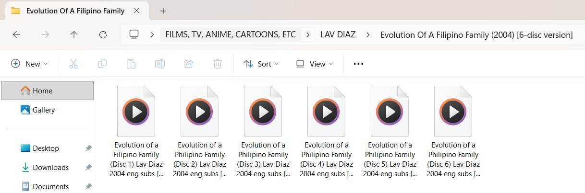Click the Disc 5 Philipino Family file name
This screenshot has height=193, width=585.
(390, 159)
